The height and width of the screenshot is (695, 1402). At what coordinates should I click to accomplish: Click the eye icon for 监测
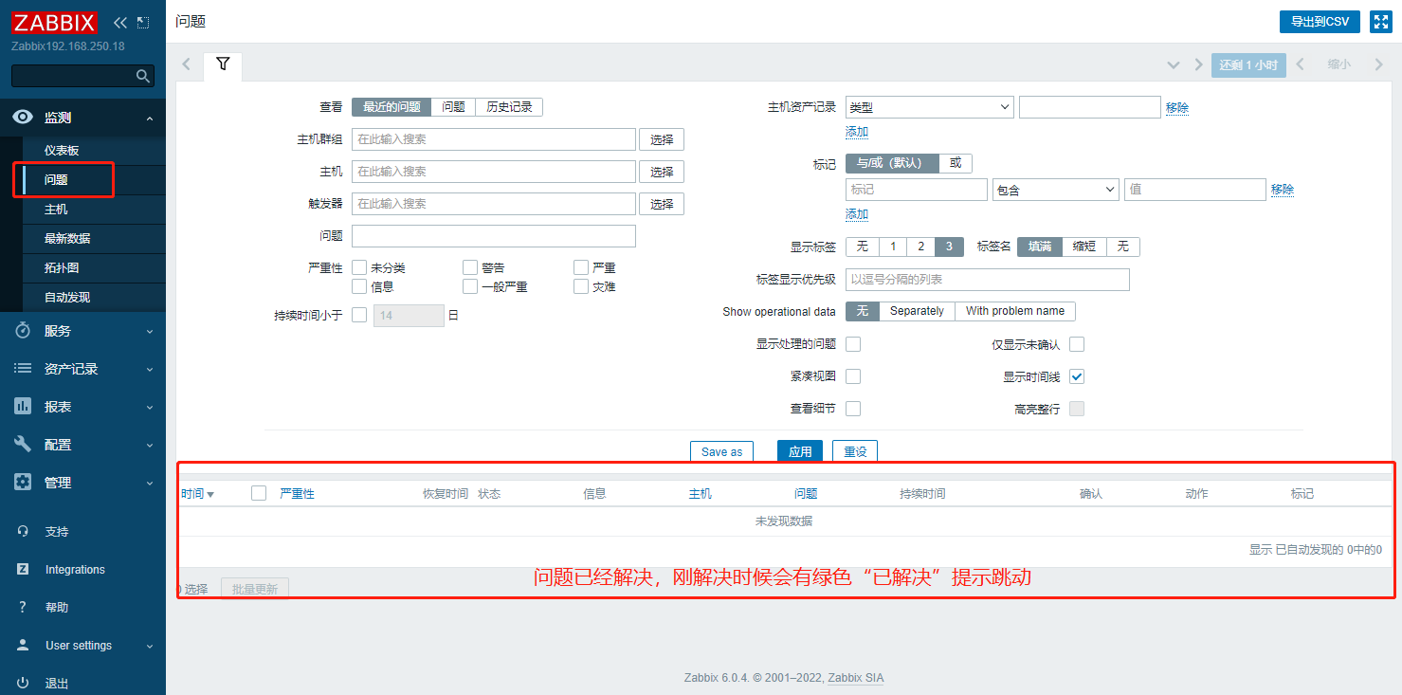[24, 118]
